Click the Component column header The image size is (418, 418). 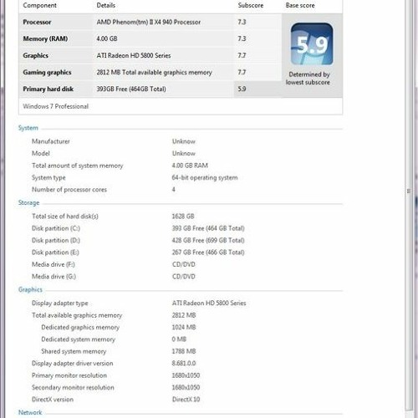click(40, 5)
